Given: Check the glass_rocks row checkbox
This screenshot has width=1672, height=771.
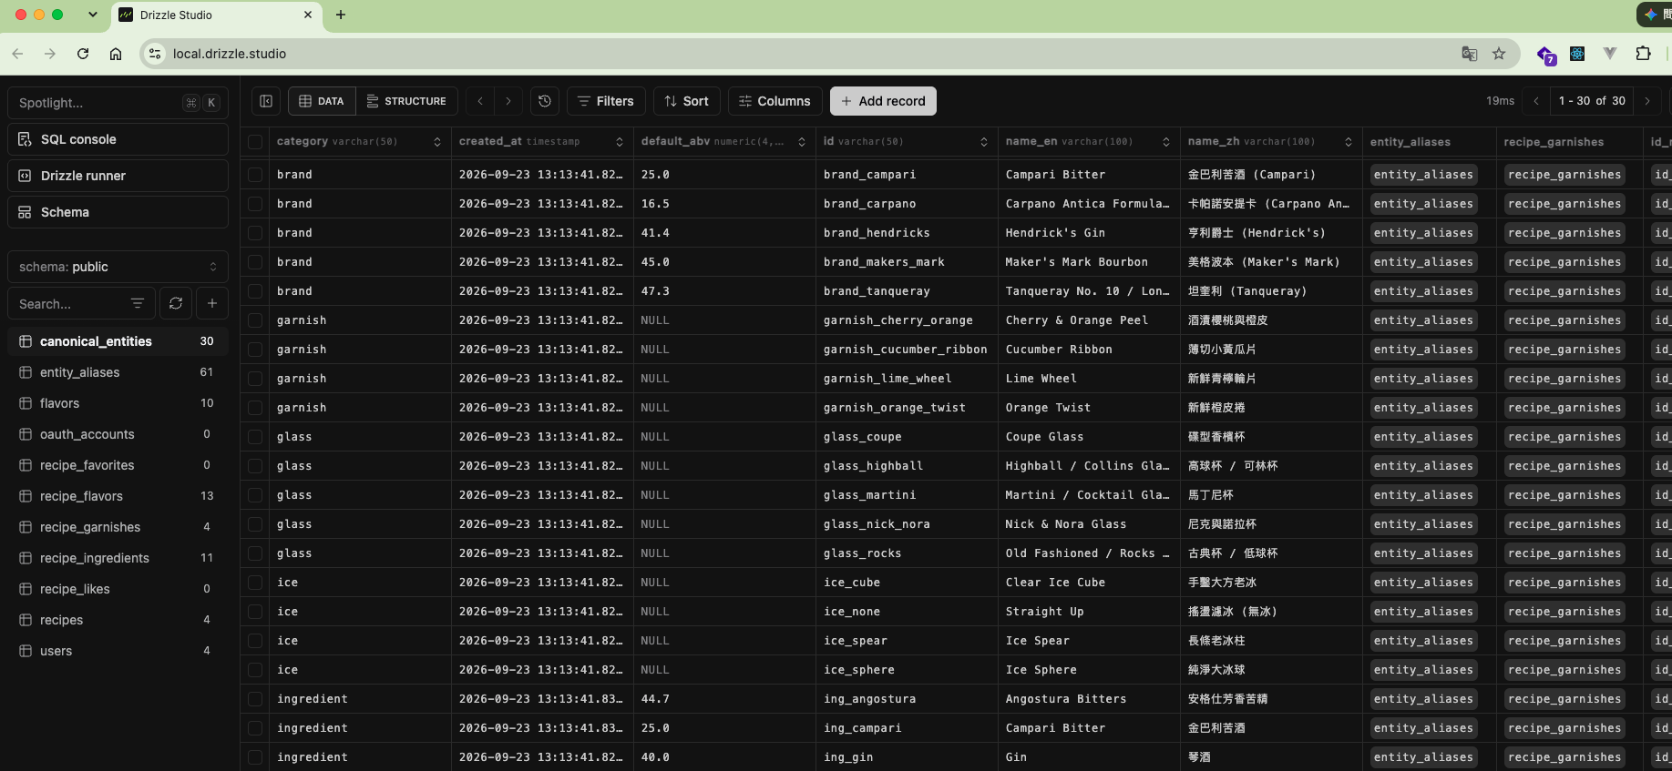Looking at the screenshot, I should tap(255, 553).
